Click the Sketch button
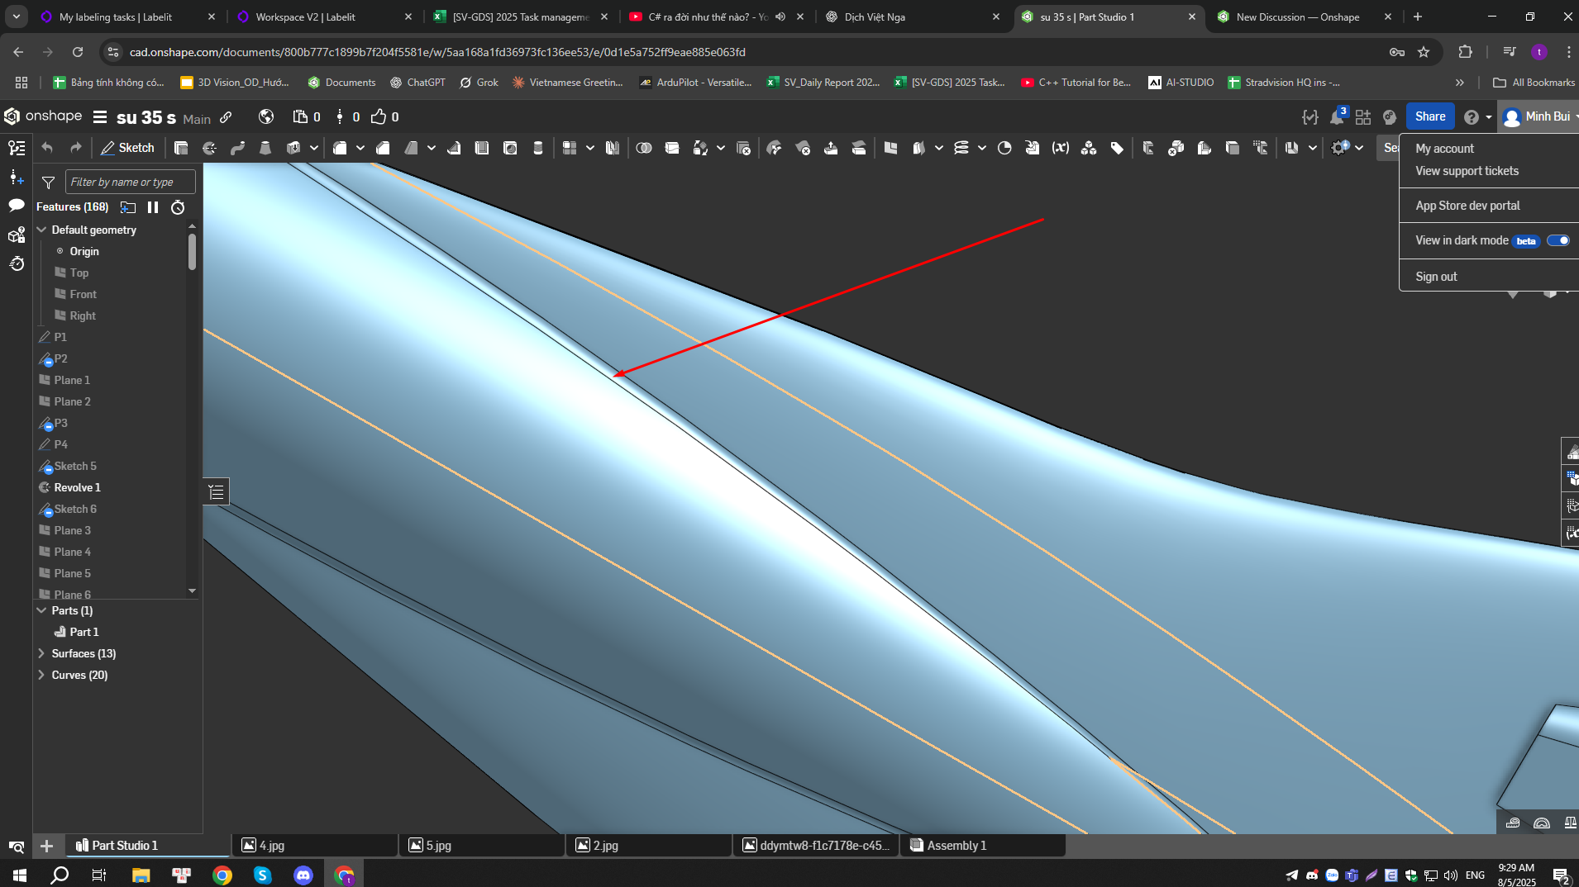The width and height of the screenshot is (1579, 887). point(128,148)
